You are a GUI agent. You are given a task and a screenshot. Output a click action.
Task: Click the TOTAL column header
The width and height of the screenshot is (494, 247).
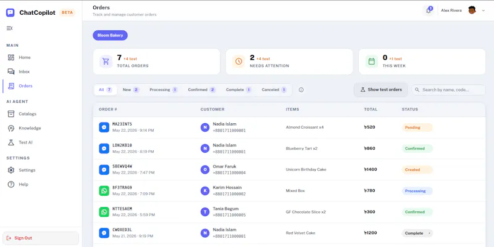click(x=371, y=110)
